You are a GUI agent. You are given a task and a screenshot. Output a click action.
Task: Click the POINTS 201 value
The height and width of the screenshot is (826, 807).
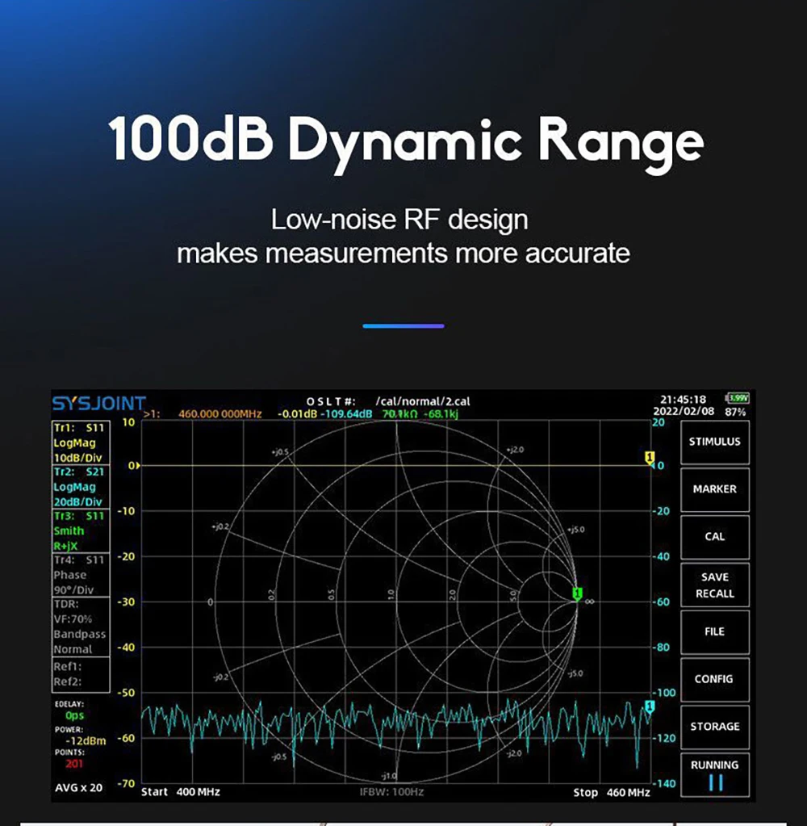74,763
